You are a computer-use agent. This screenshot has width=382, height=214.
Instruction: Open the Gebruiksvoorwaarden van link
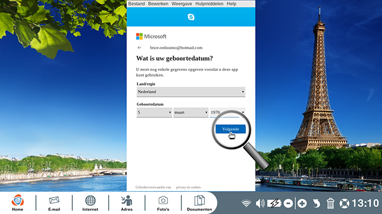pyautogui.click(x=153, y=187)
